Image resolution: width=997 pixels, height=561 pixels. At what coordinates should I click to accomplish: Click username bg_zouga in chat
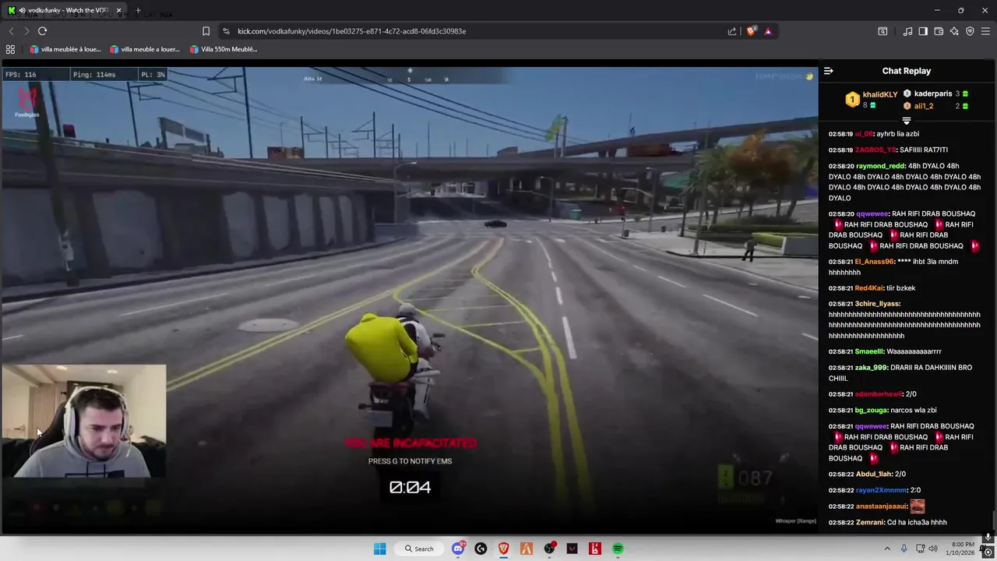tap(871, 411)
